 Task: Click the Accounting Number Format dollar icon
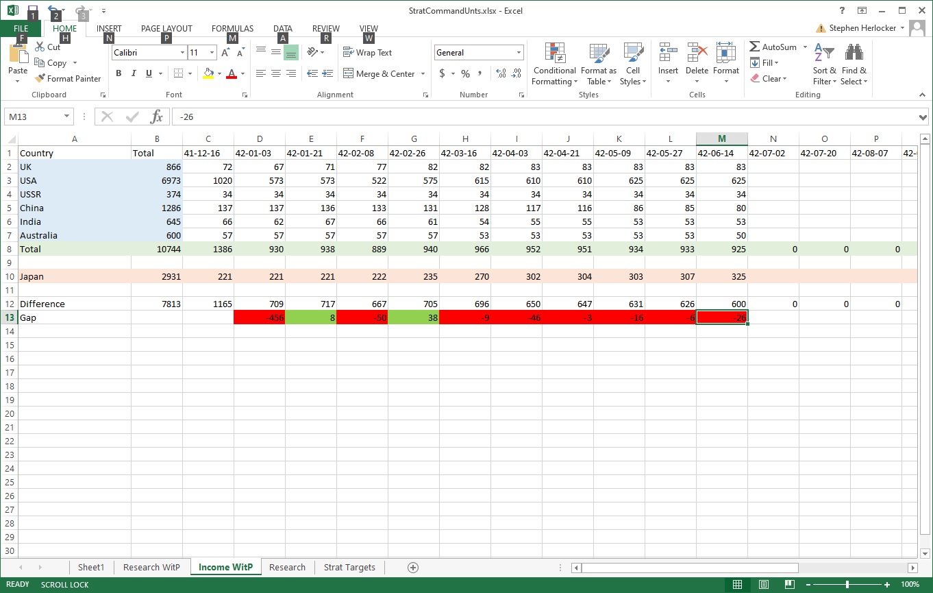coord(443,73)
